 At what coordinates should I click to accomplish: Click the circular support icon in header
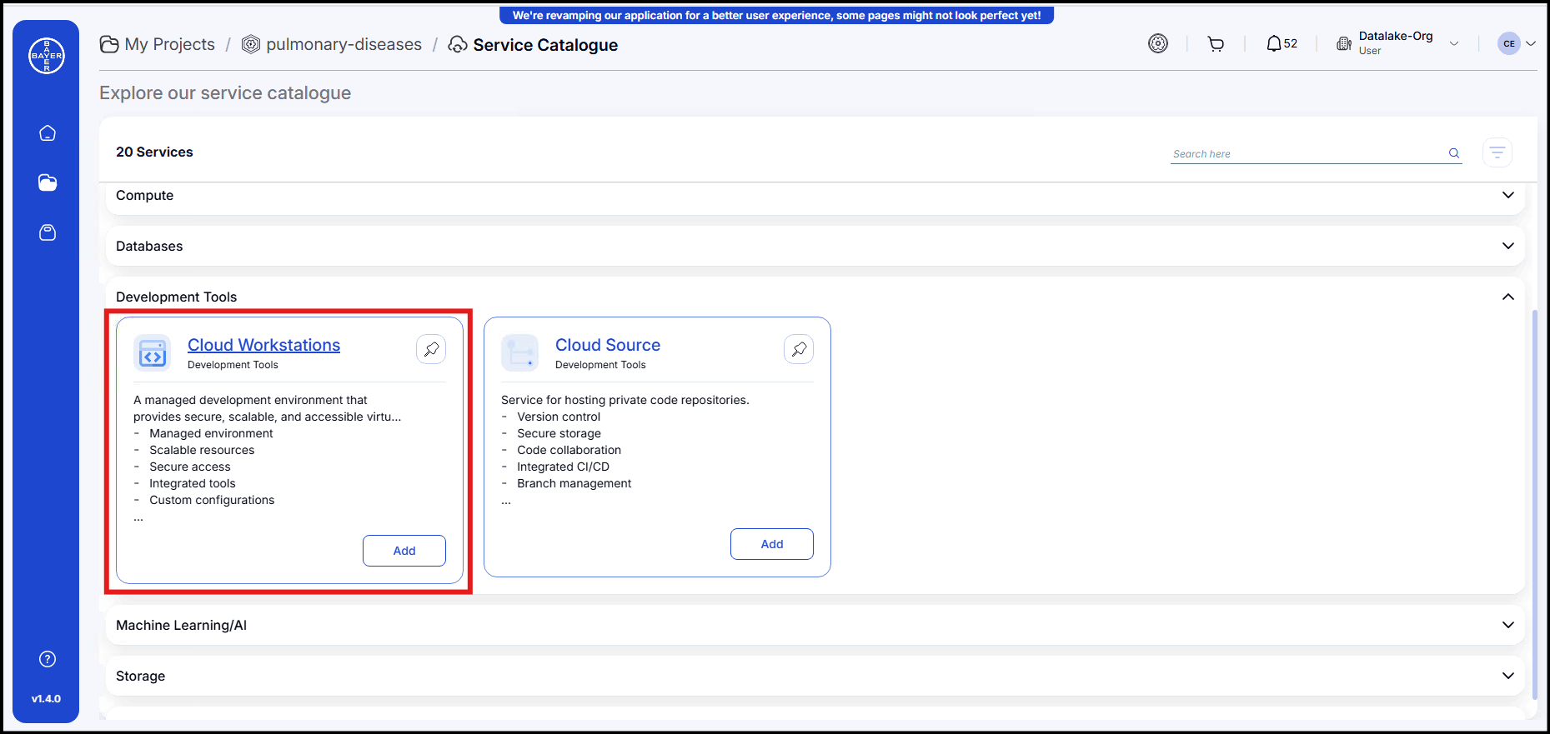(1158, 43)
